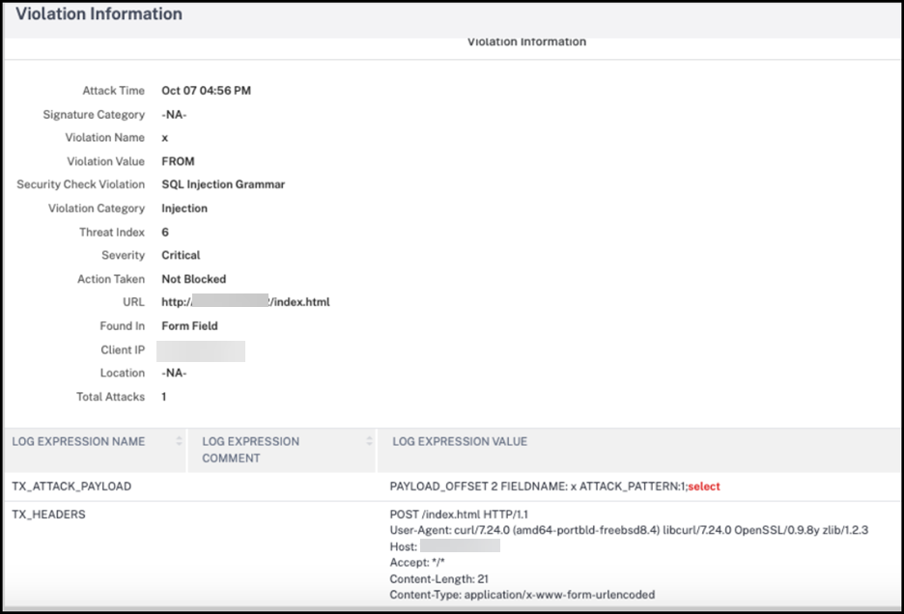Click the SQL Injection Grammar value
Viewport: 904px width, 614px height.
tap(223, 184)
